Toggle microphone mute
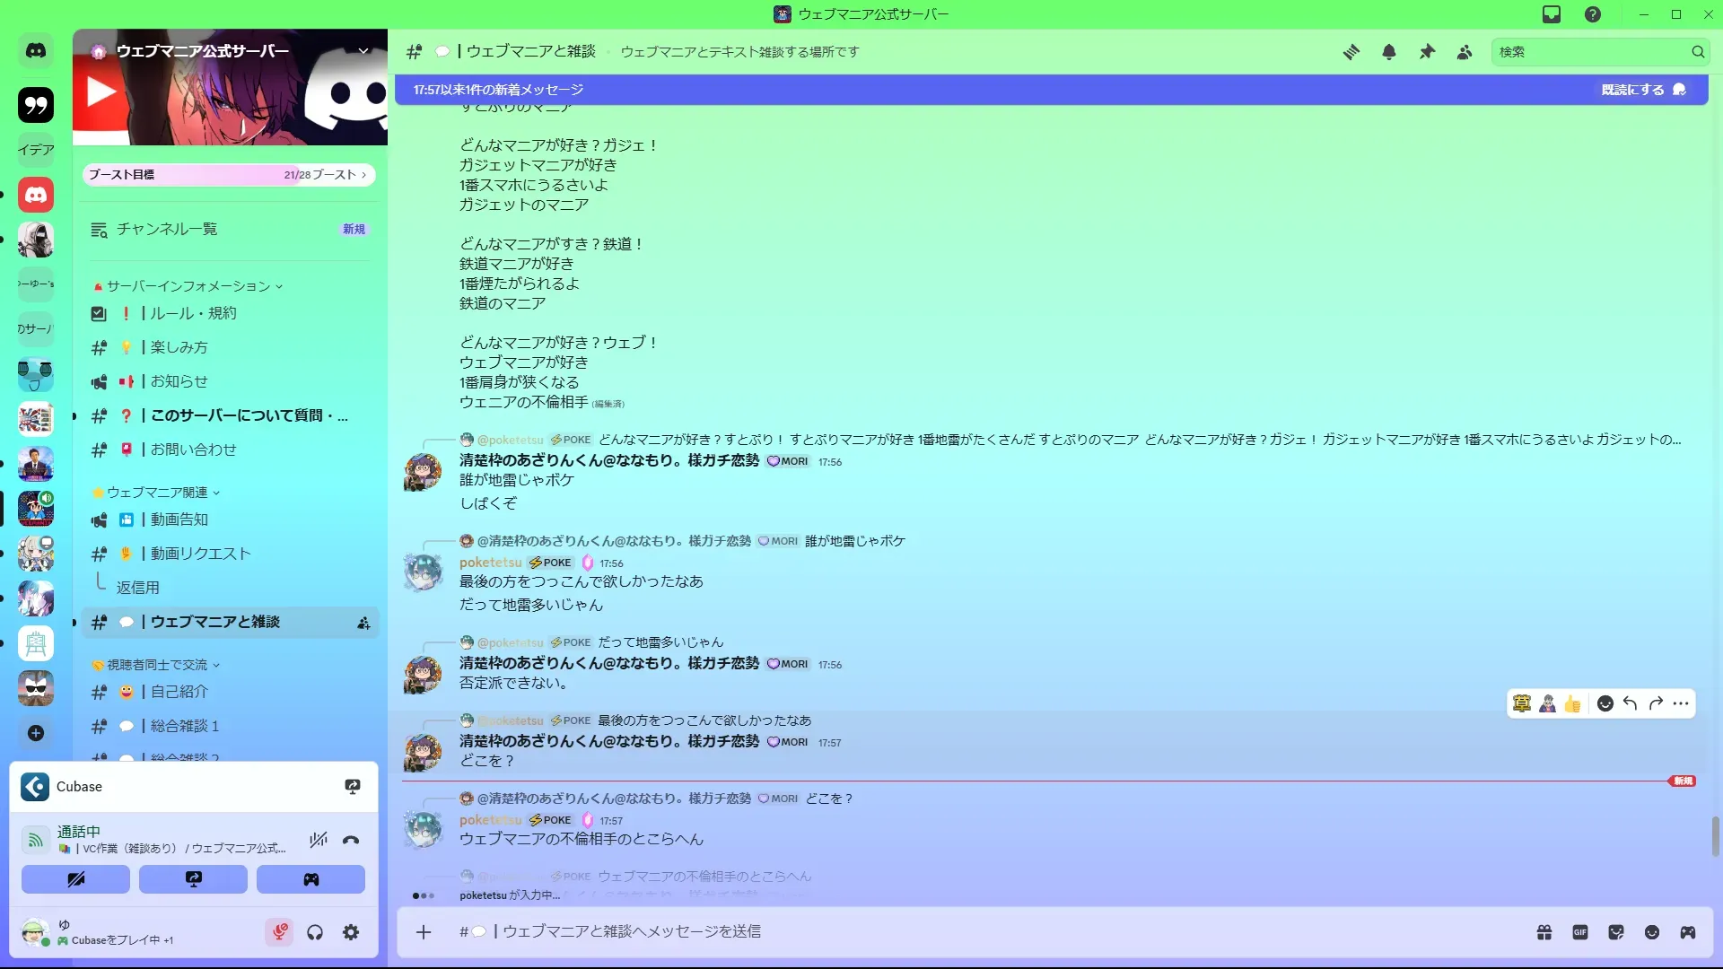The height and width of the screenshot is (969, 1723). tap(279, 932)
